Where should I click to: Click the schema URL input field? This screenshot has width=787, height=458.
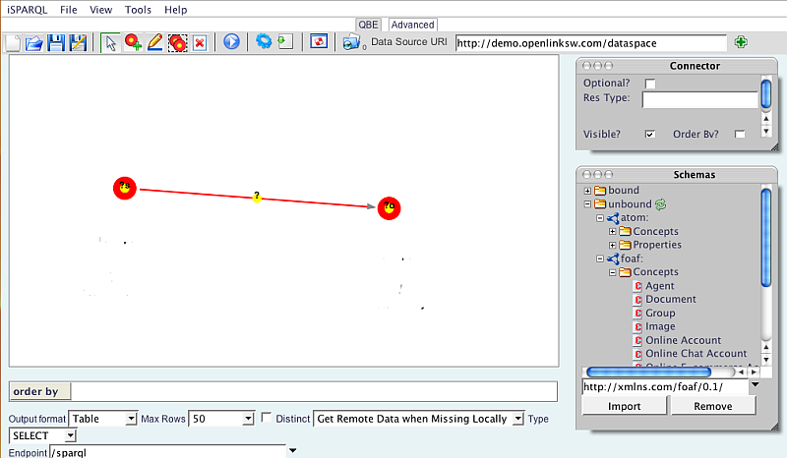pyautogui.click(x=665, y=387)
